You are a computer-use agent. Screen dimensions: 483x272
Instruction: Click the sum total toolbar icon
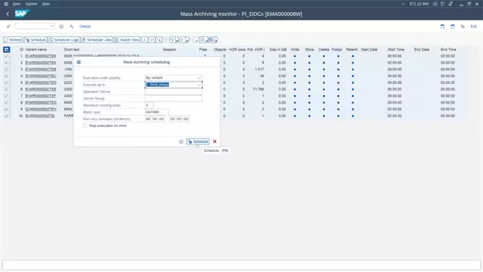click(183, 40)
